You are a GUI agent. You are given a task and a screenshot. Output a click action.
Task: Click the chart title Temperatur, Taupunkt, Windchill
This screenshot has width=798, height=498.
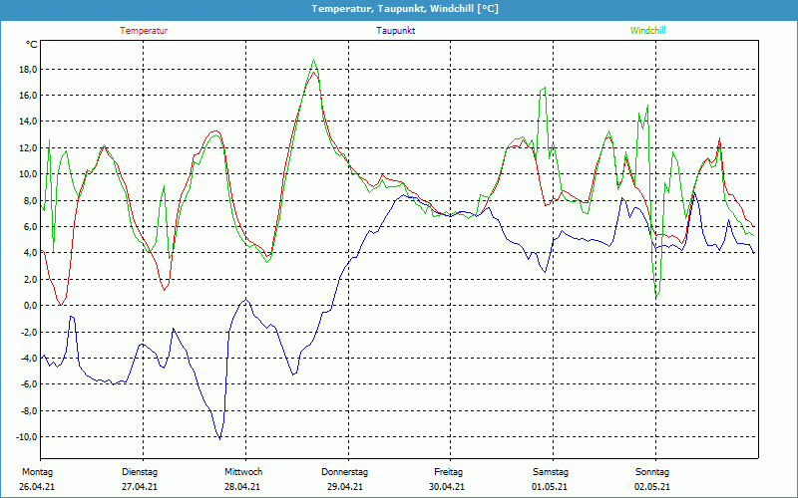pos(405,9)
